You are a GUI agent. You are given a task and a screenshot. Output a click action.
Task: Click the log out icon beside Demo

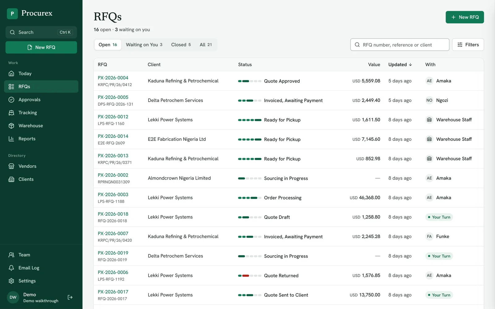(70, 297)
